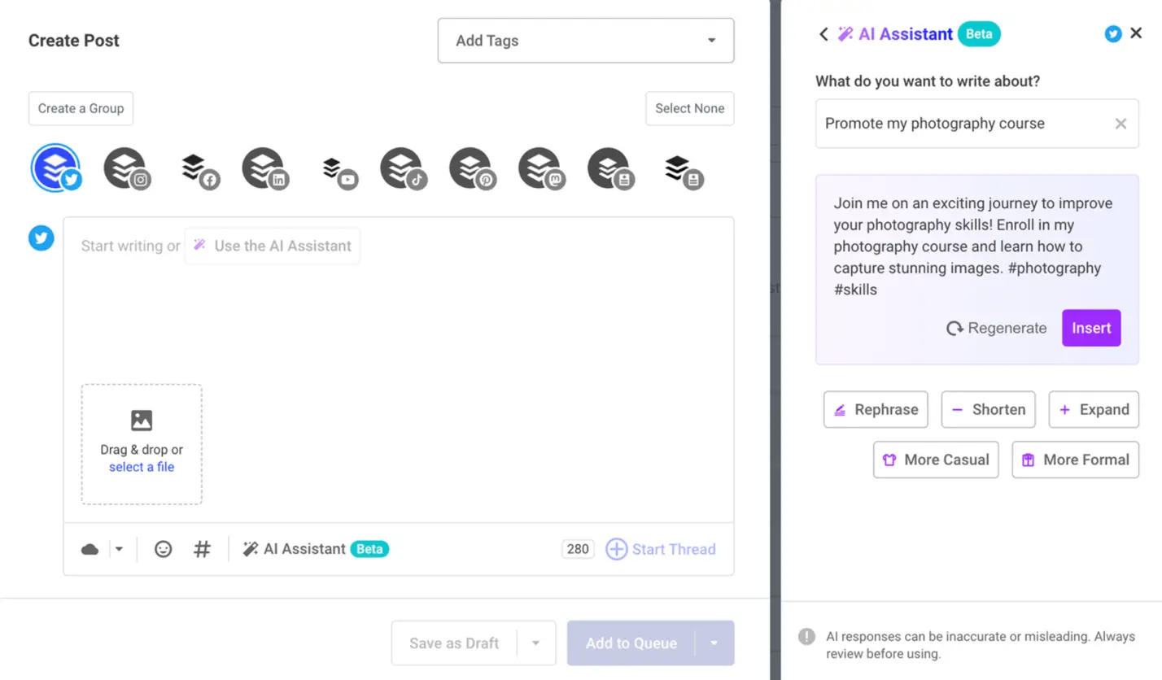Regenerate the AI-written caption
The image size is (1162, 680).
click(996, 328)
